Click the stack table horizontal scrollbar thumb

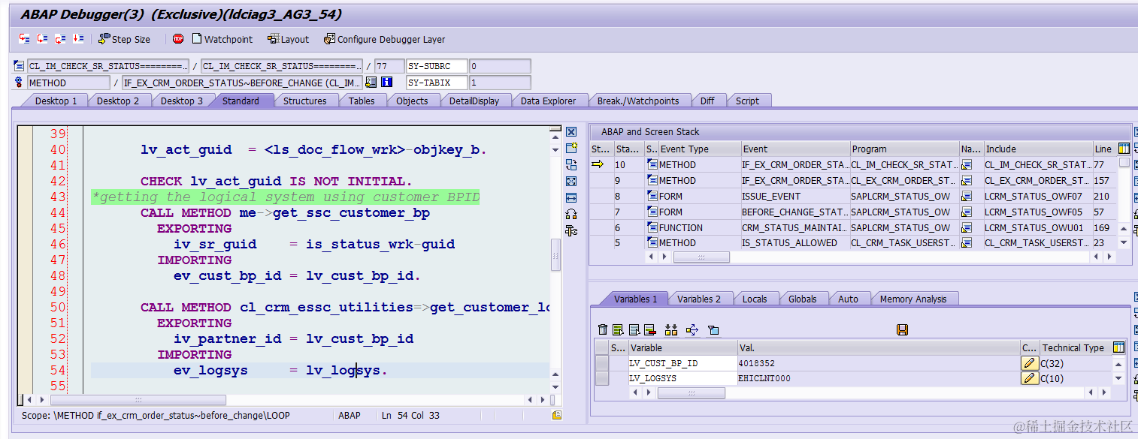click(x=701, y=257)
